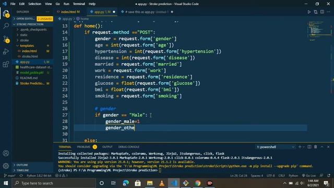Change the UTF-8 encoding setting
Viewport: 334px width, 188px height.
click(271, 175)
